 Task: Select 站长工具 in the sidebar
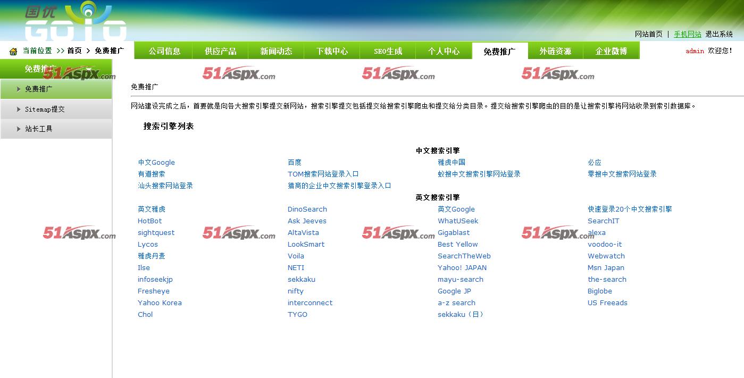tap(56, 129)
